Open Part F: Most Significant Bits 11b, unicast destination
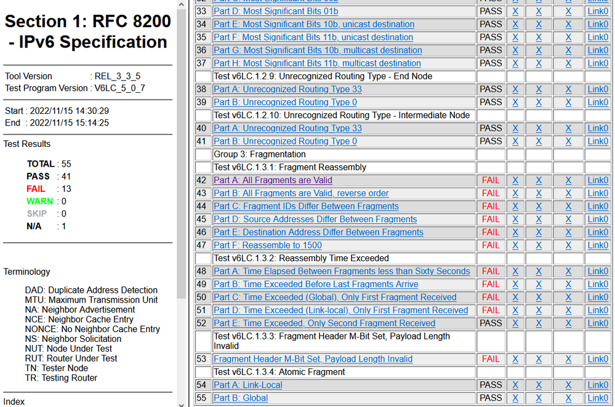The image size is (615, 407). coord(313,38)
